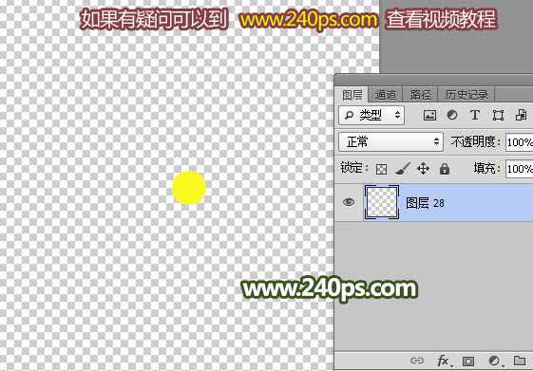Click the 不透明度 label
Viewport: 533px width, 371px height.
[475, 141]
